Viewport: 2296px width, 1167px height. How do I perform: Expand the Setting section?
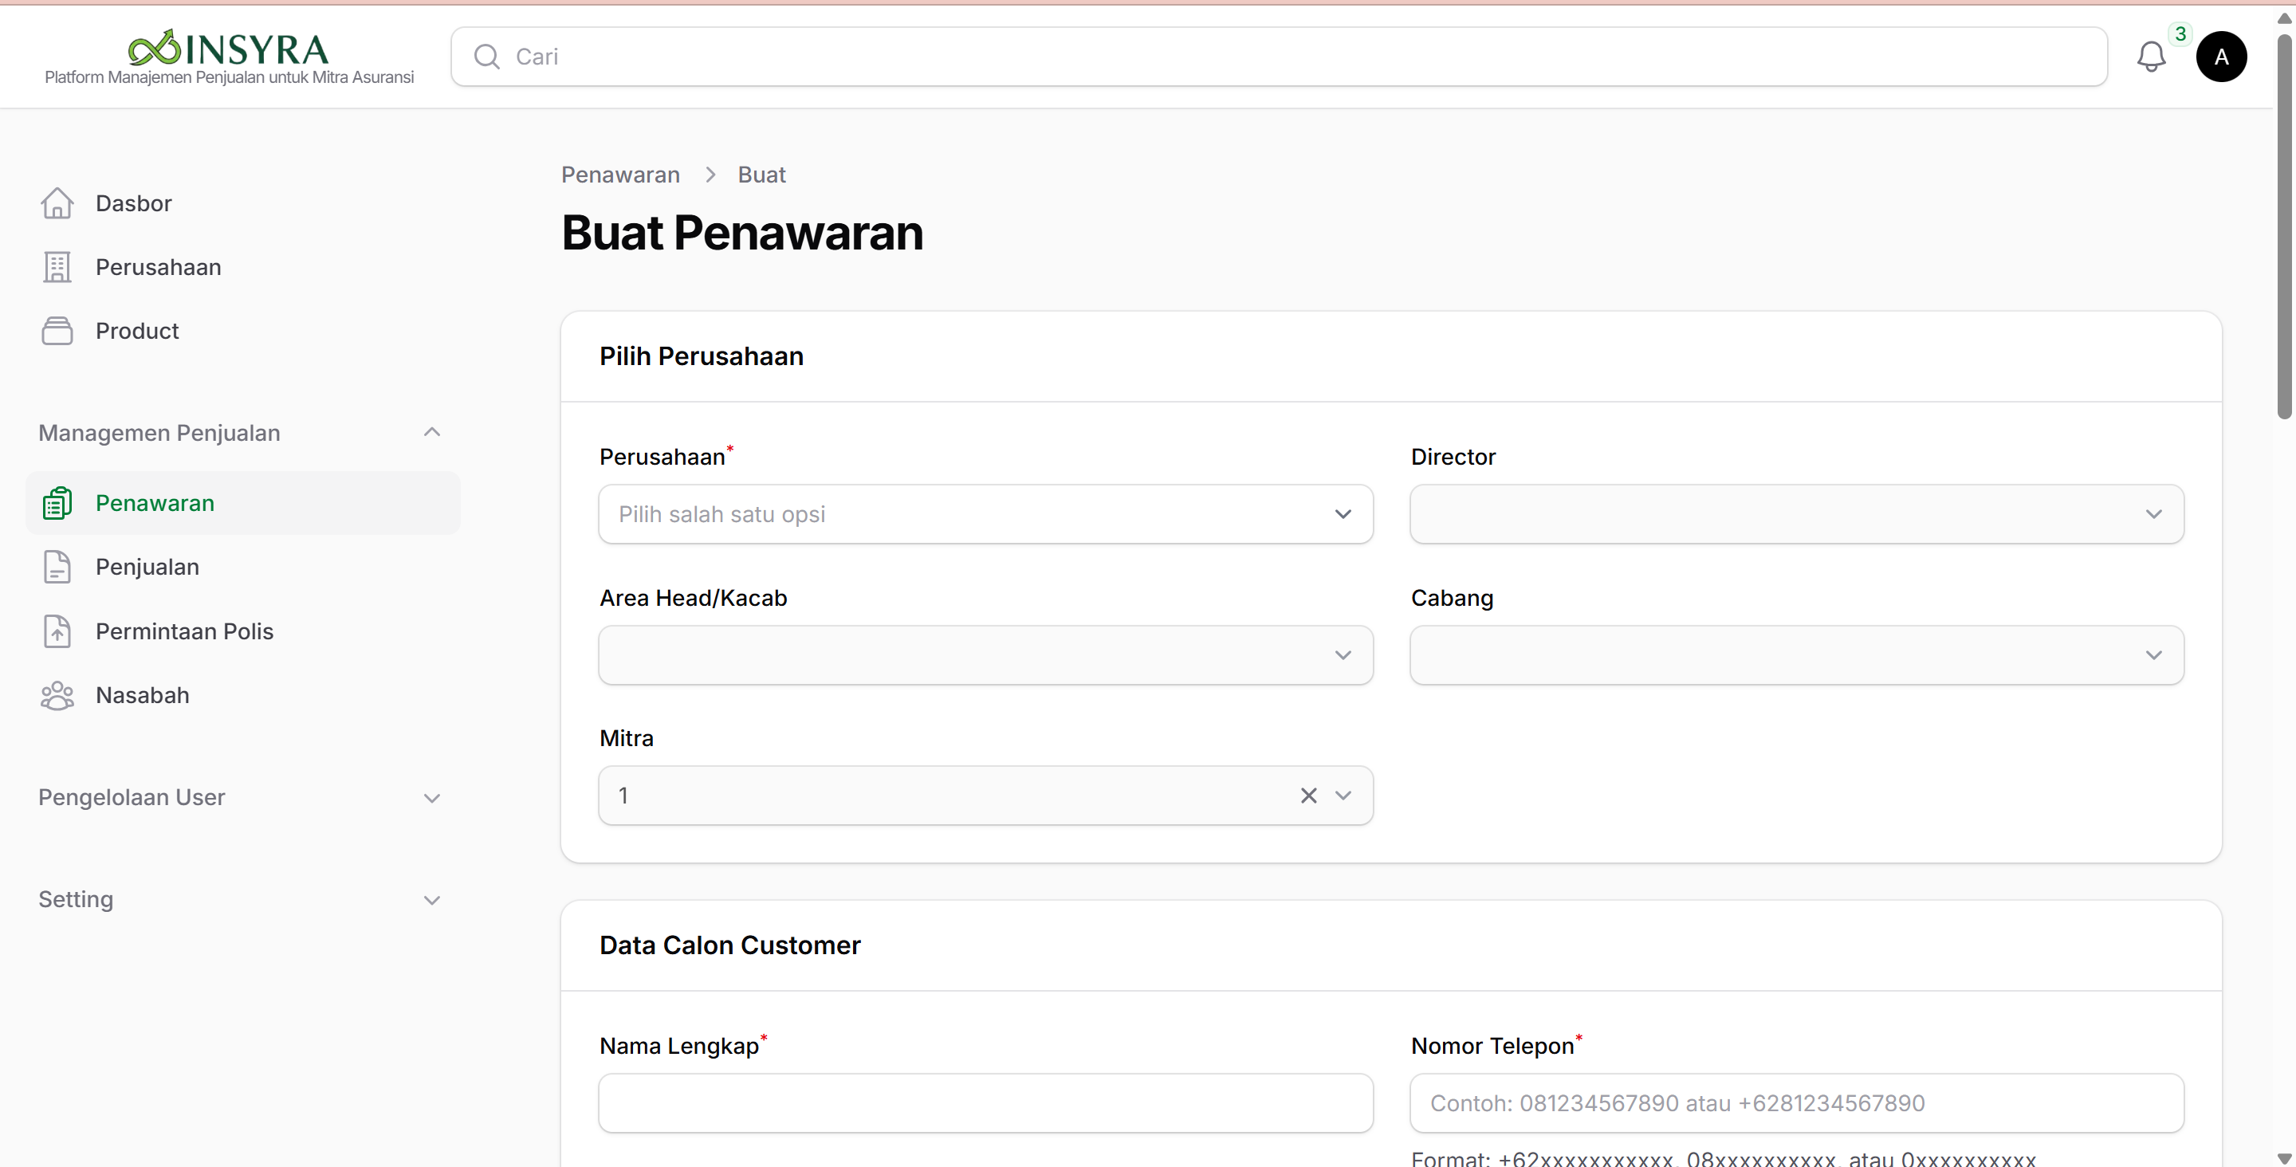point(432,899)
